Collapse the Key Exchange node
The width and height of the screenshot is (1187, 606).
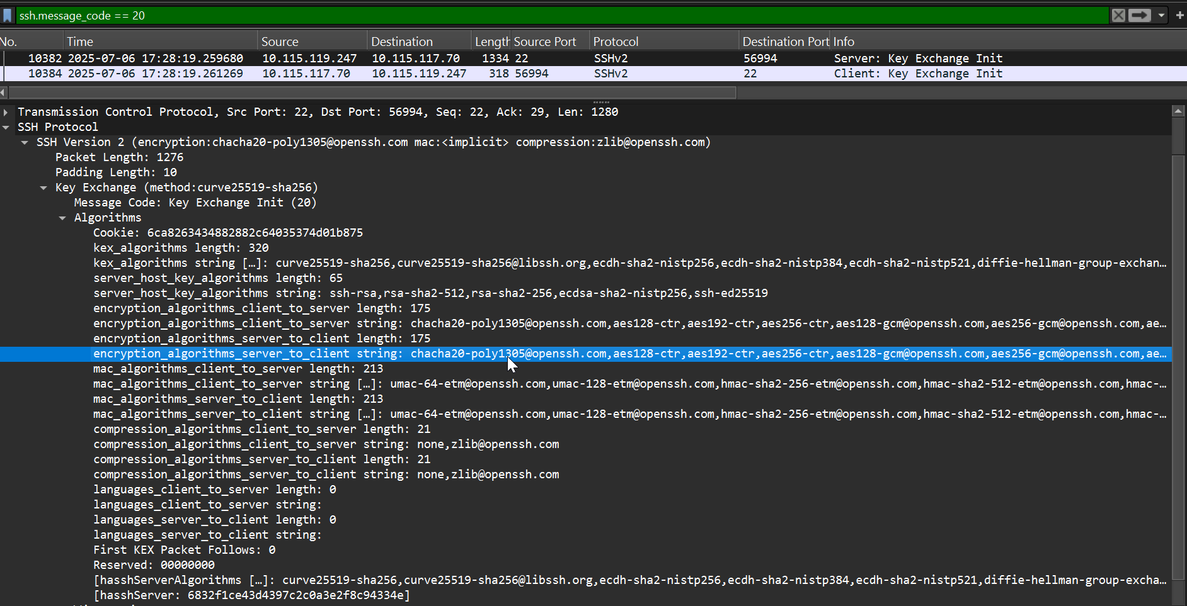pyautogui.click(x=43, y=188)
